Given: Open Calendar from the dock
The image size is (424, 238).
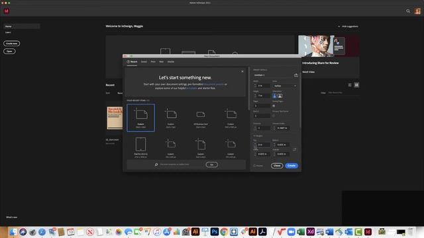Looking at the screenshot, I should point(71,232).
